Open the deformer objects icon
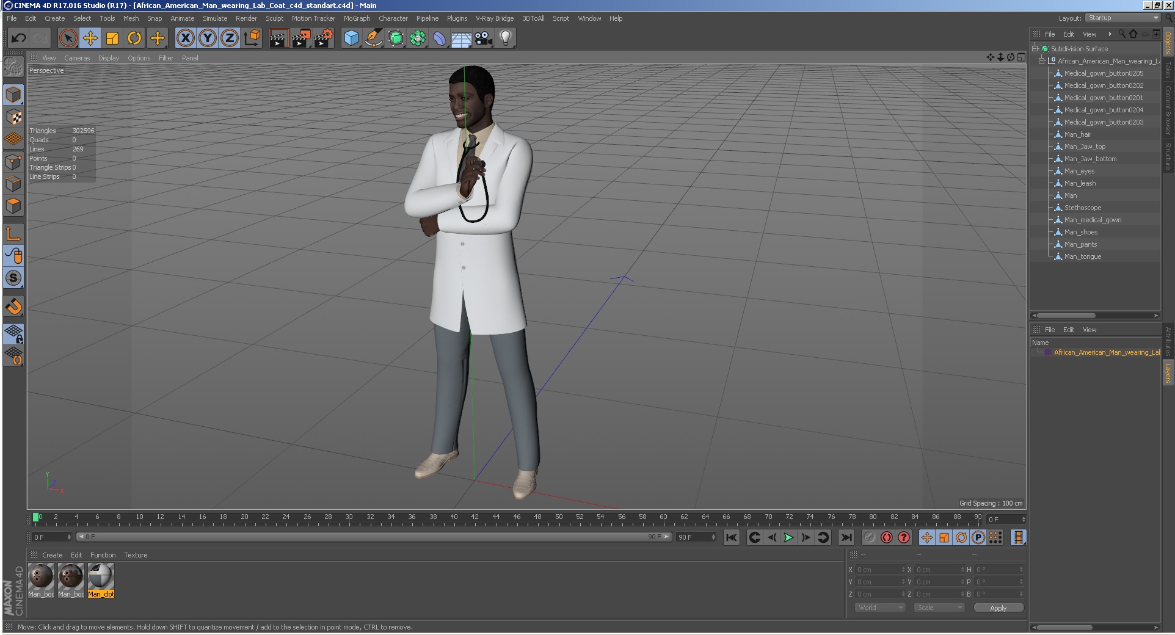1175x635 pixels. tap(440, 38)
